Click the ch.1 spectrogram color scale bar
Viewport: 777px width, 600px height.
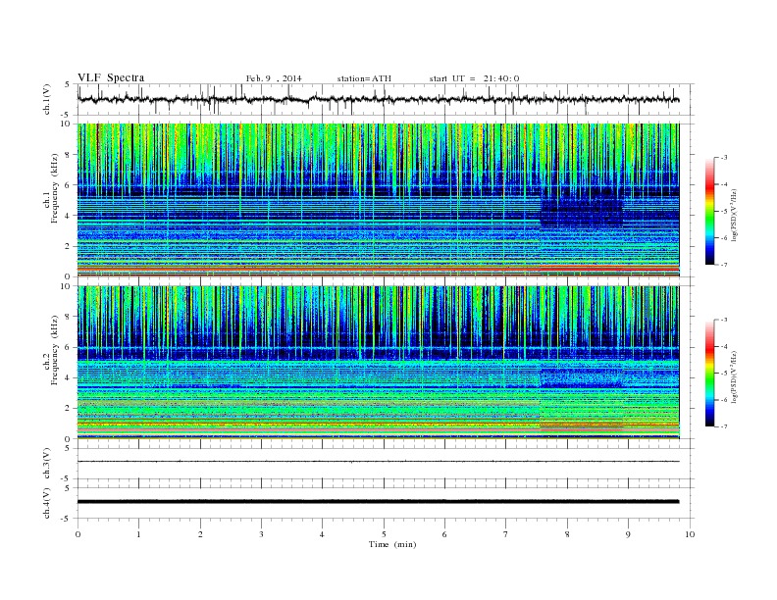(709, 211)
